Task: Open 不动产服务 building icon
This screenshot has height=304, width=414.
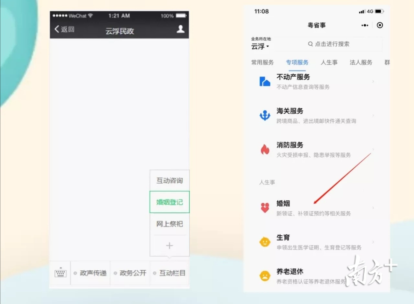Action: pyautogui.click(x=265, y=81)
